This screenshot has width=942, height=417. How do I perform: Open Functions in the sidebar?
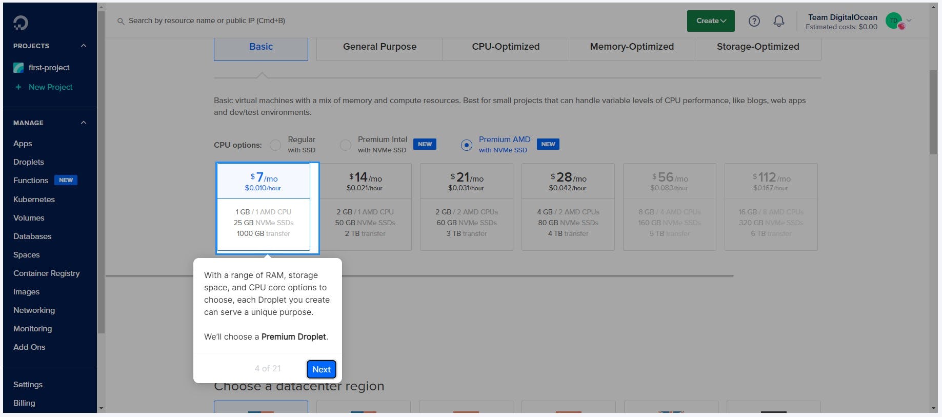click(31, 181)
